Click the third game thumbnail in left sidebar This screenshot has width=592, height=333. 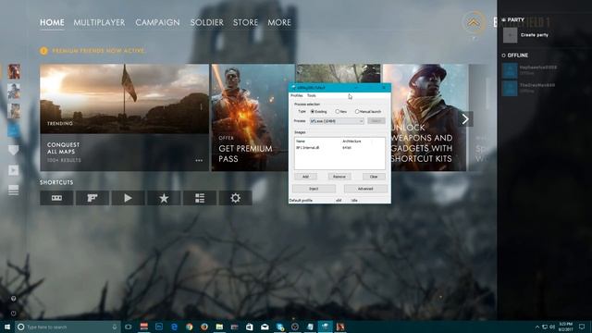point(14,111)
